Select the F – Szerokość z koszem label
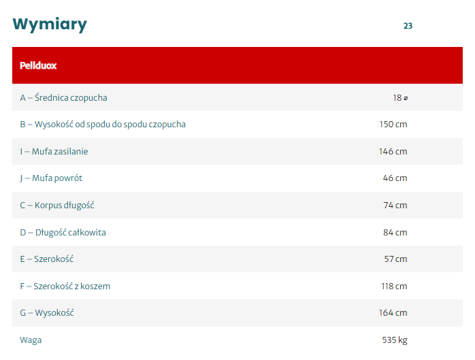This screenshot has height=360, width=475. [65, 286]
